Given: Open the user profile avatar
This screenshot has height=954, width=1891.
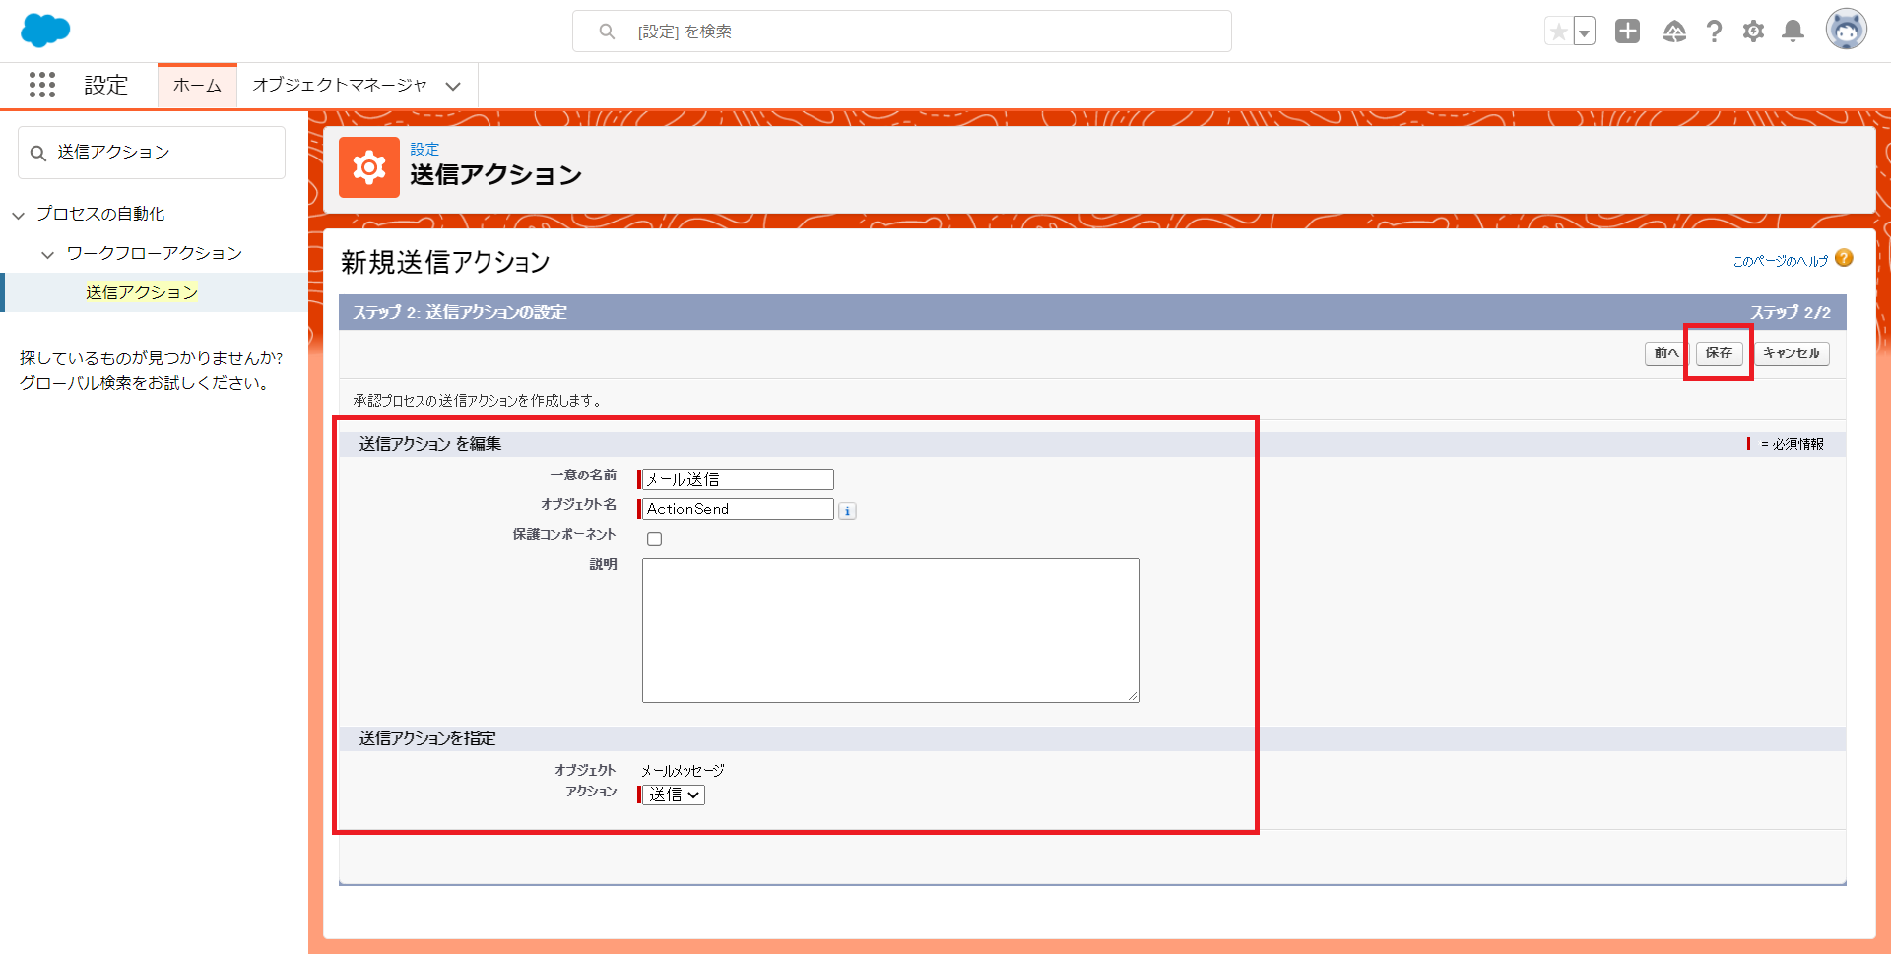Looking at the screenshot, I should (1846, 30).
